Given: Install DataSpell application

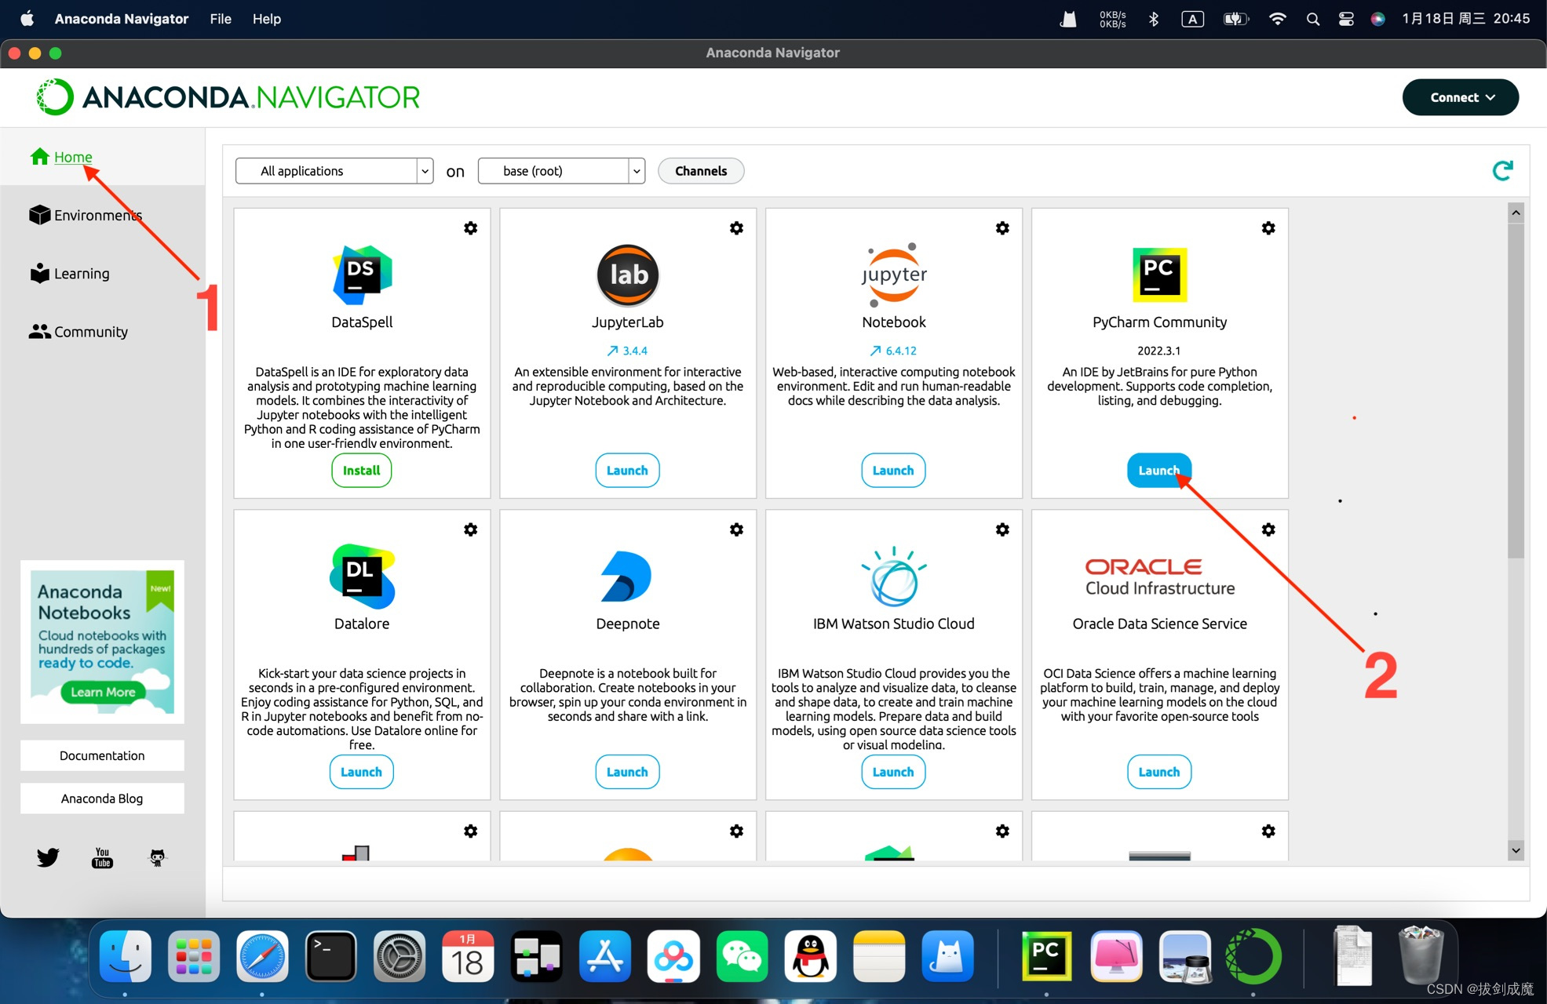Looking at the screenshot, I should click(359, 470).
